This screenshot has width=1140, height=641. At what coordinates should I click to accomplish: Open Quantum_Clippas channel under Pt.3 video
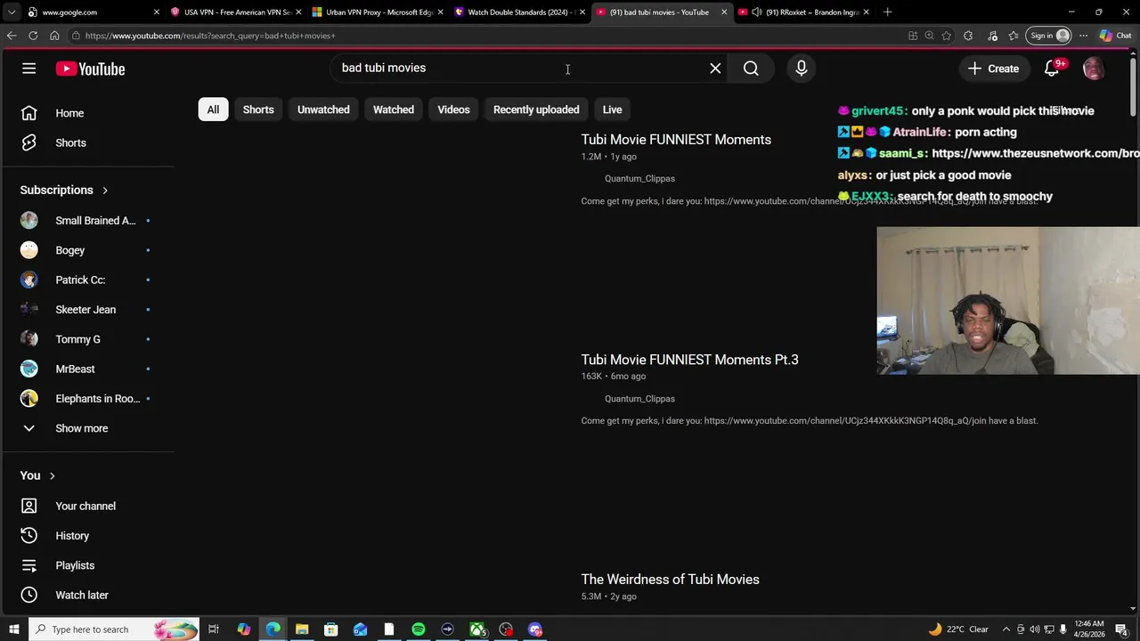[639, 399]
